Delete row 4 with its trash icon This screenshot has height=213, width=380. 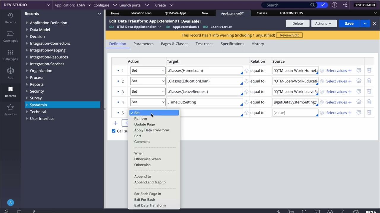[x=369, y=102]
